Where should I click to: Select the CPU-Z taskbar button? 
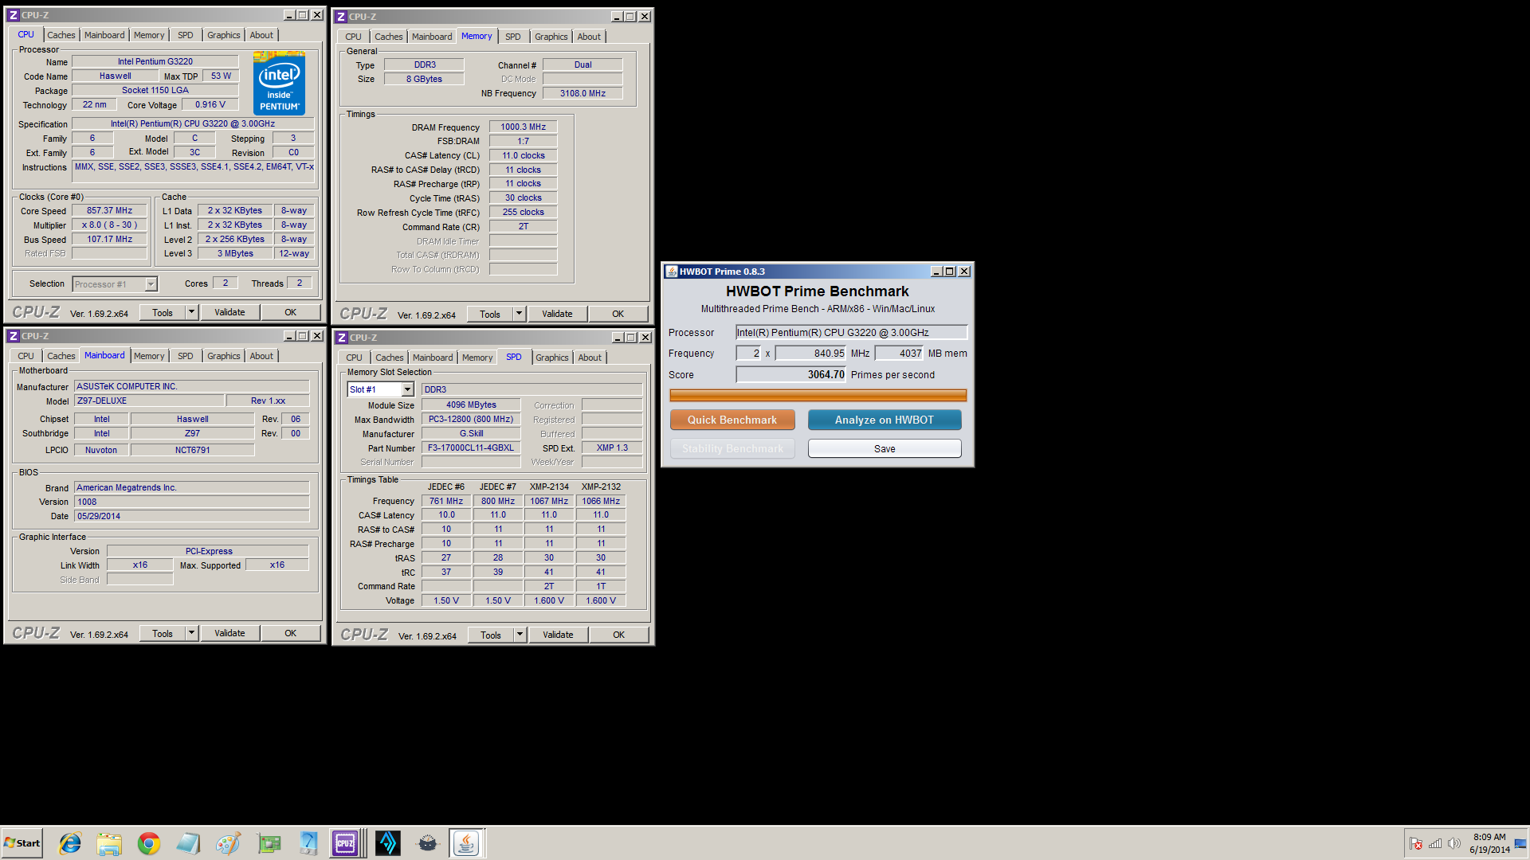(x=346, y=842)
